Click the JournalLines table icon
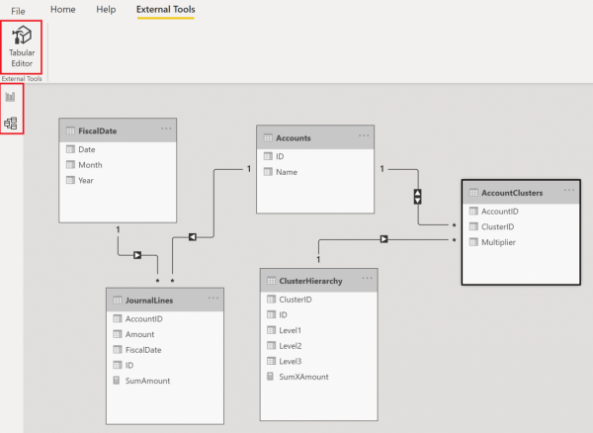 [118, 301]
